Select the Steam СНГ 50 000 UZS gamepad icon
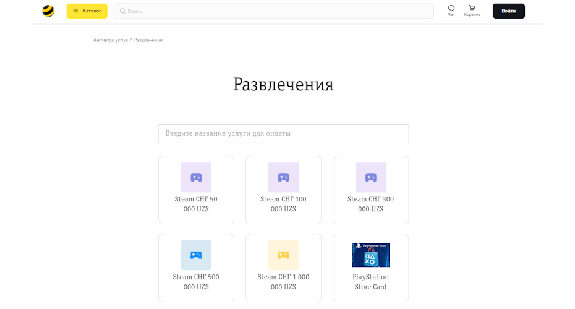The width and height of the screenshot is (575, 309). pos(196,177)
